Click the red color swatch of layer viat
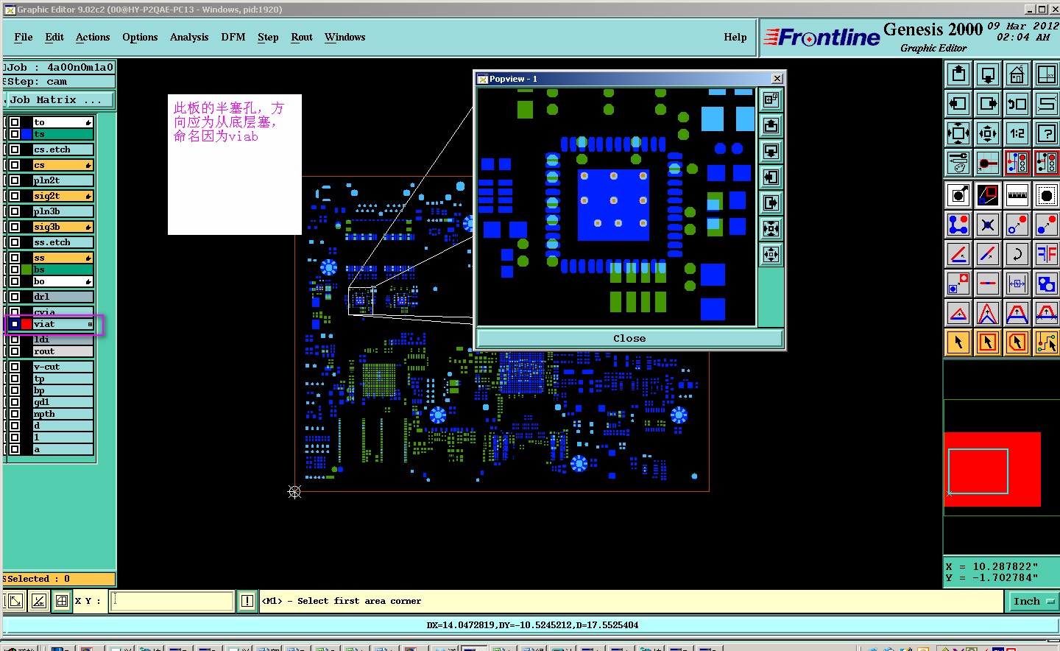 tap(26, 324)
